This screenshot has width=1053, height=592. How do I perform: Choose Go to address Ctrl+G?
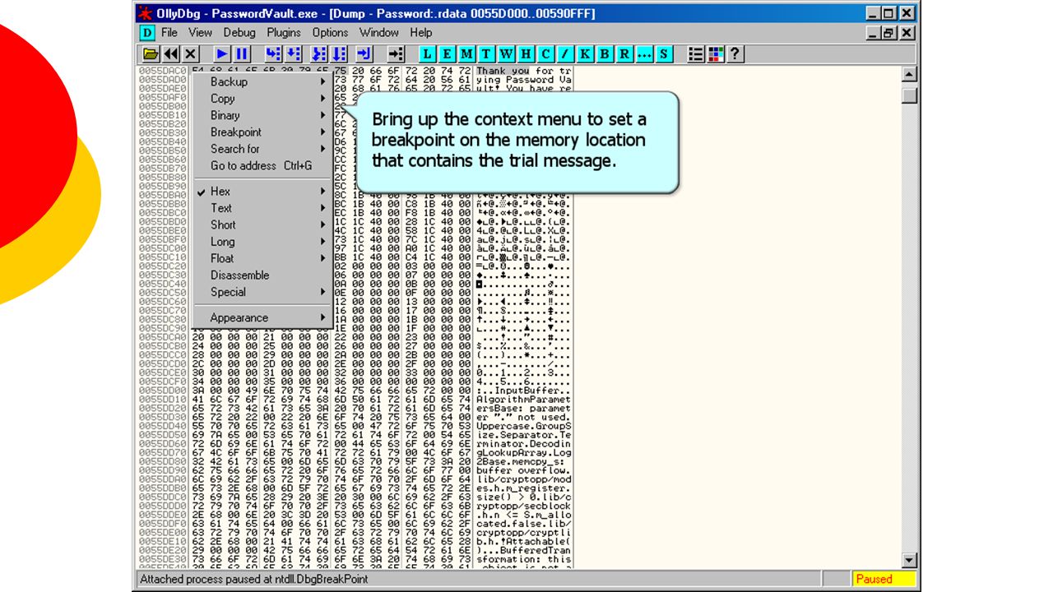(262, 166)
